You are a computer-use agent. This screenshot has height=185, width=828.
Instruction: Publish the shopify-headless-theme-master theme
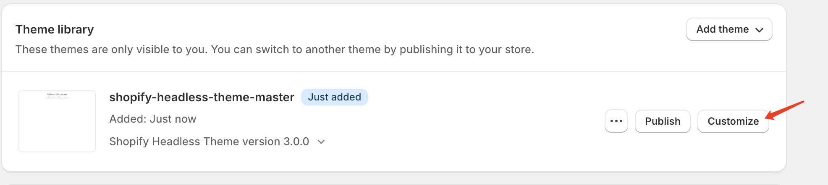[x=662, y=121]
